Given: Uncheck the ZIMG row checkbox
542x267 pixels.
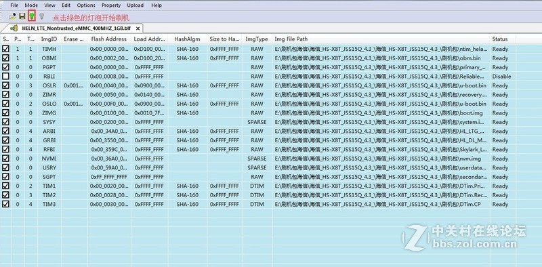Looking at the screenshot, I should (x=5, y=112).
